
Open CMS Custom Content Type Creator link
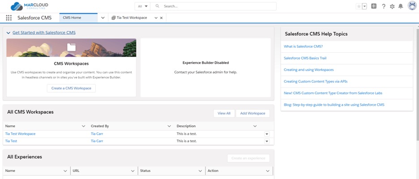pyautogui.click(x=333, y=93)
